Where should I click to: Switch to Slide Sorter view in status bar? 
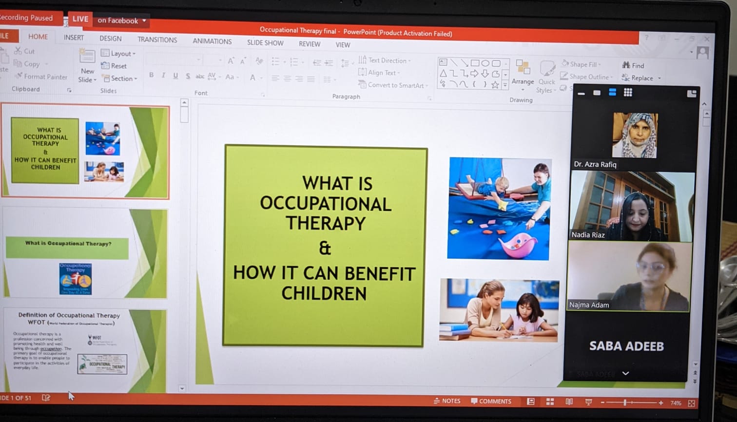[550, 402]
